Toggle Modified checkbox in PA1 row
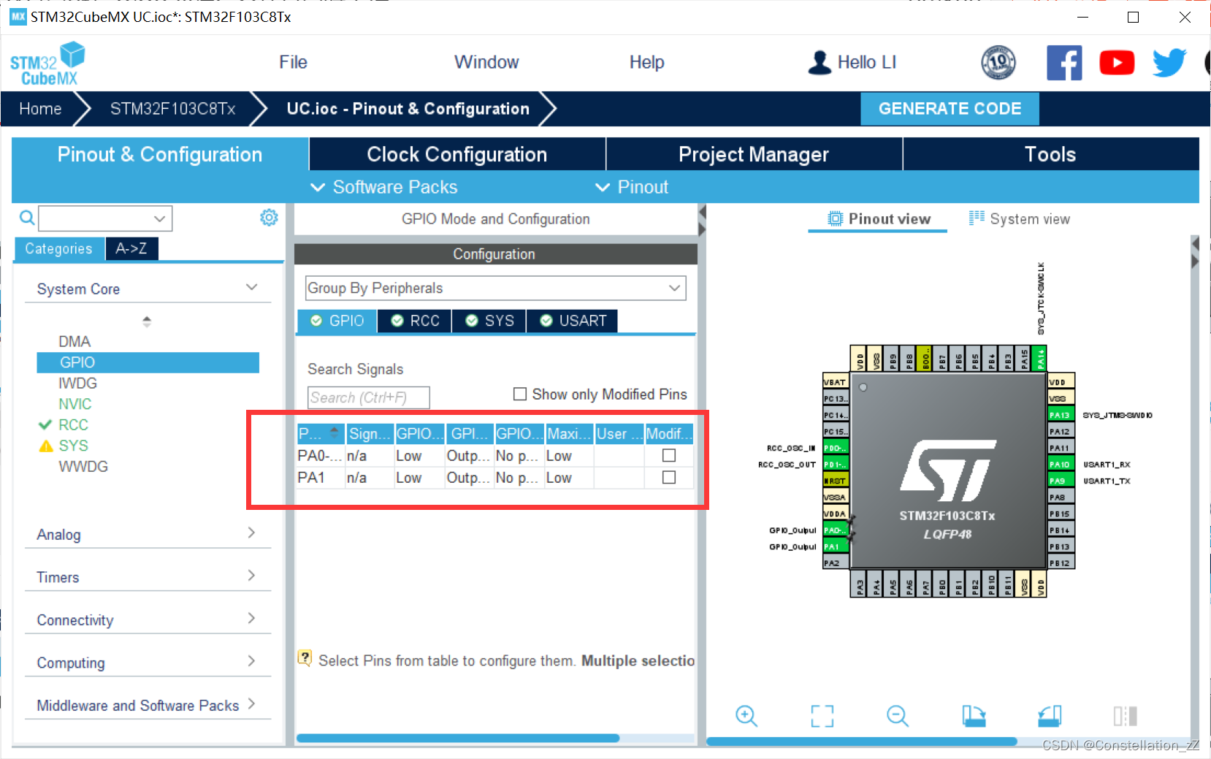This screenshot has width=1211, height=759. [668, 478]
